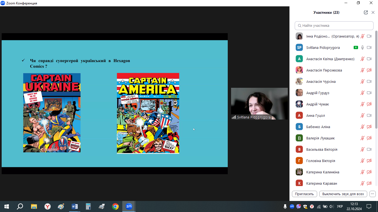Click the participant search field
The width and height of the screenshot is (378, 212).
point(334,26)
